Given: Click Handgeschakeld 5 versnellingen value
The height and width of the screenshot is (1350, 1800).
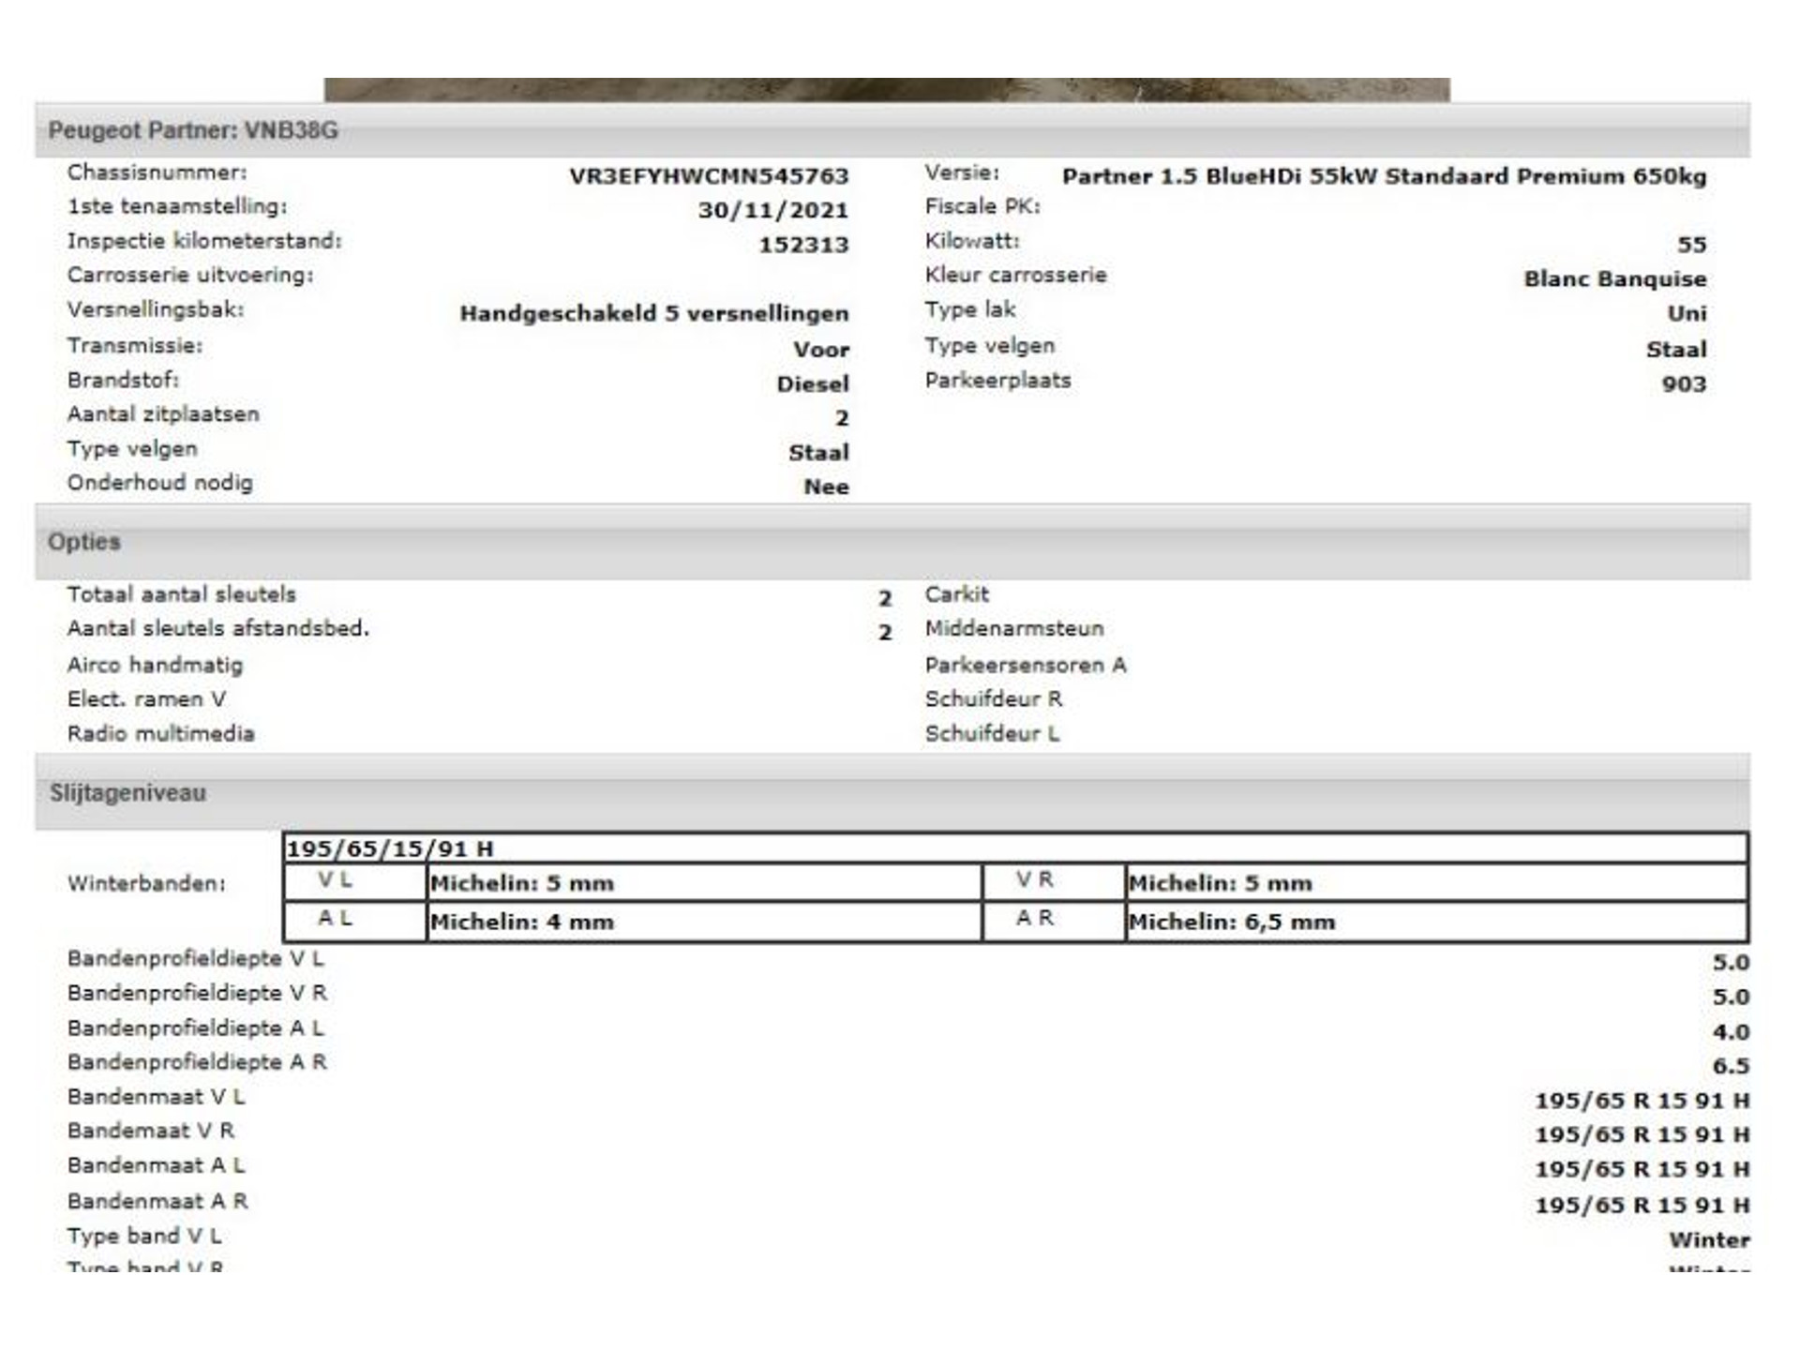Looking at the screenshot, I should pos(654,314).
